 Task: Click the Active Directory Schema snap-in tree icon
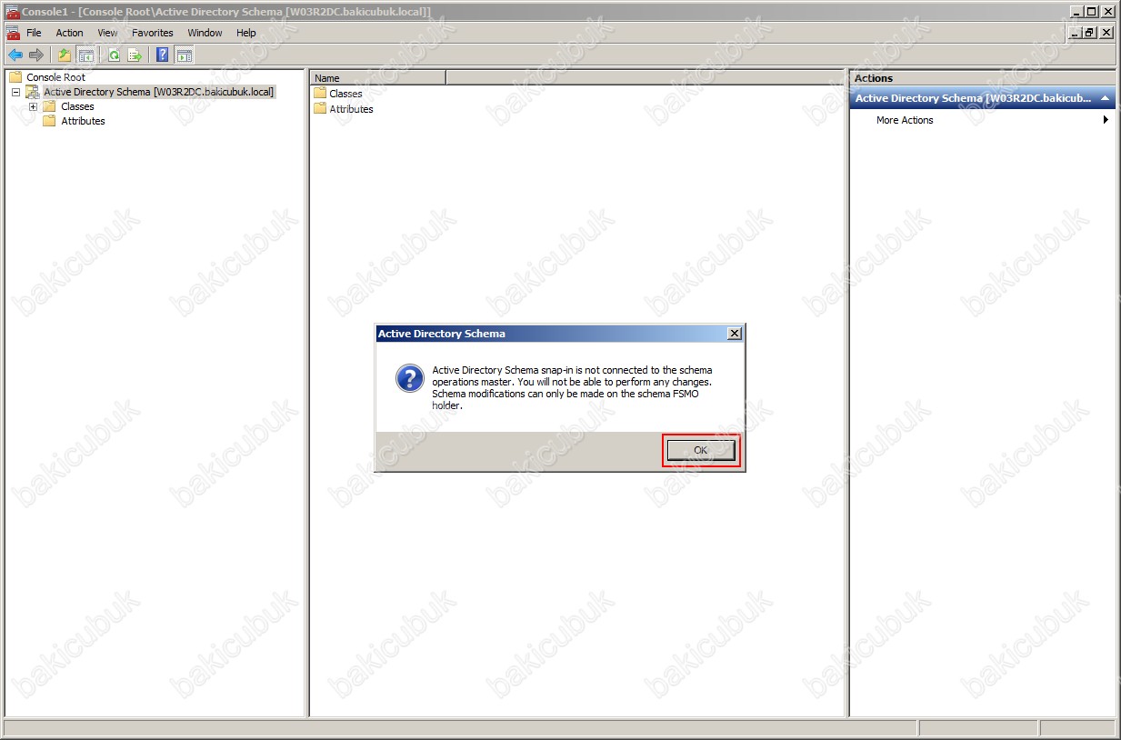pos(33,92)
